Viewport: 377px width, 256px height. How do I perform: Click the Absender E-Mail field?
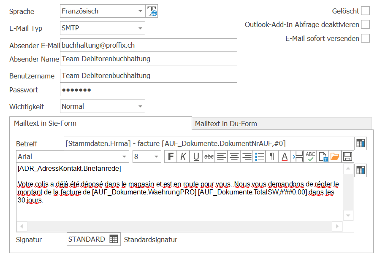pos(148,45)
